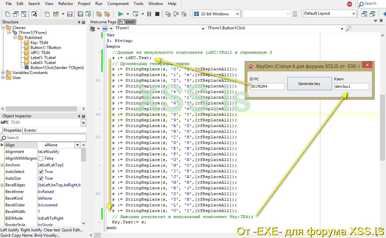Click the magnifier icon beside method dropdown
Screen dimensions: 386x238
(349, 29)
